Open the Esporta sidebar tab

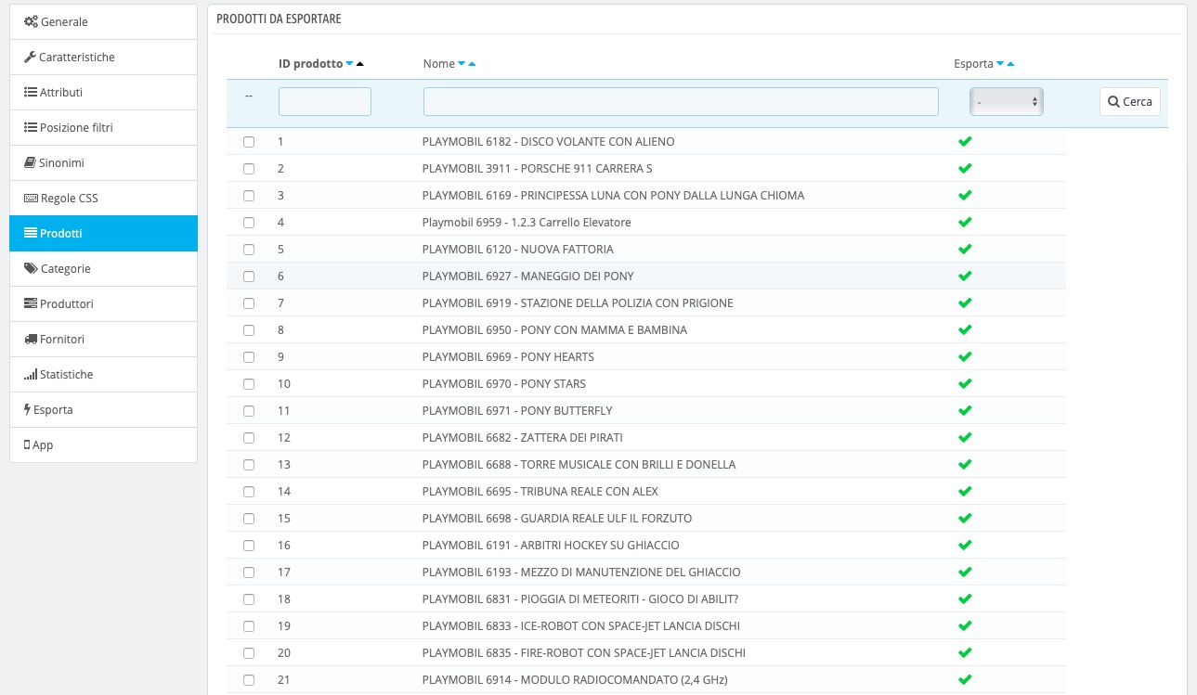click(103, 410)
